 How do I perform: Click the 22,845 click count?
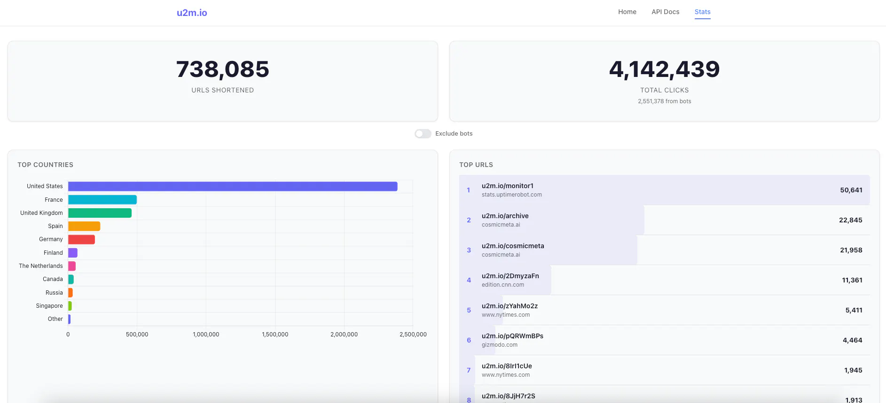tap(851, 220)
